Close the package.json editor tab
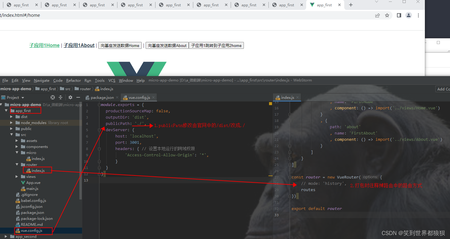The height and width of the screenshot is (239, 450). 117,98
